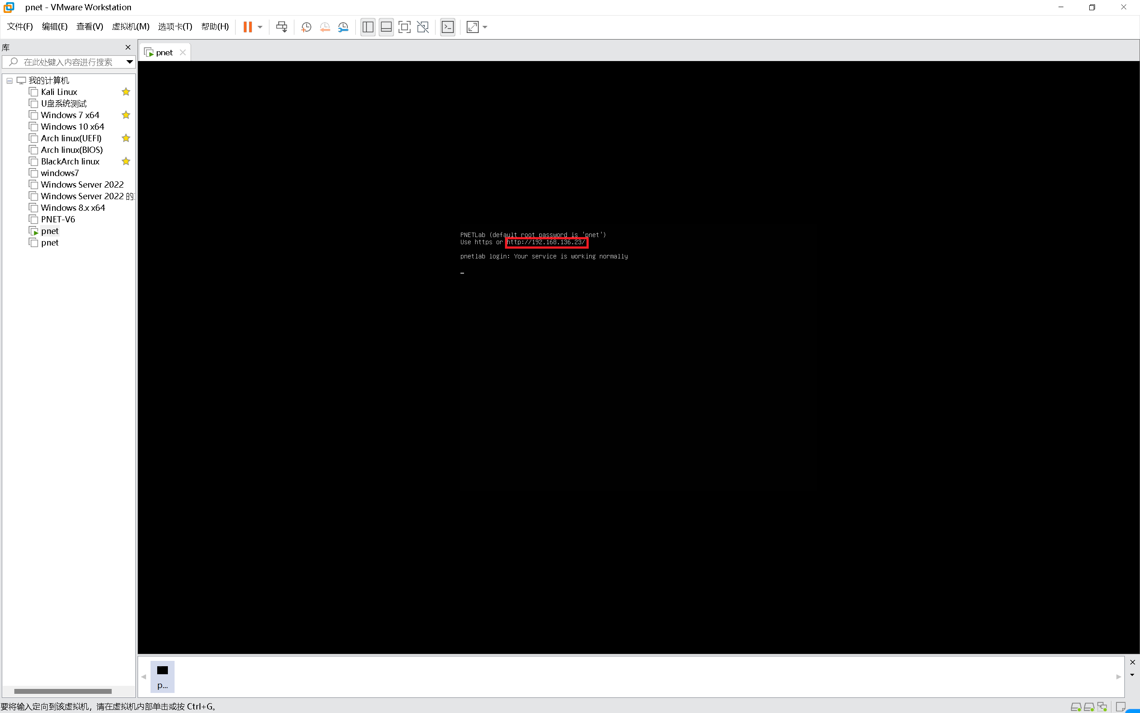Open the console view icon
Viewport: 1140px width, 713px height.
(448, 27)
